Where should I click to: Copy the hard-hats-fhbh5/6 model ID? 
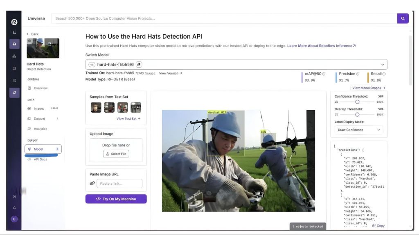[139, 64]
